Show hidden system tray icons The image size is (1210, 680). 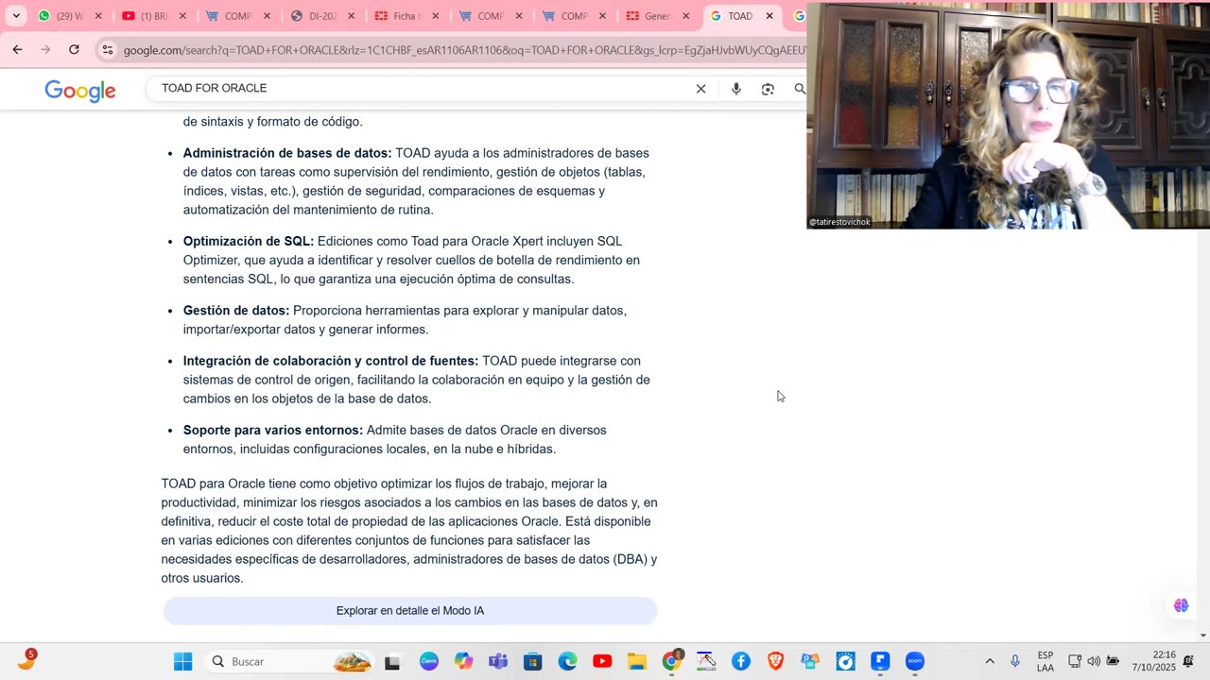pyautogui.click(x=990, y=661)
